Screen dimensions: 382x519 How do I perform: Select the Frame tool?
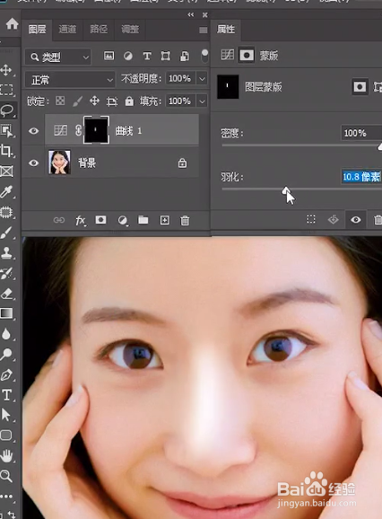(6, 172)
